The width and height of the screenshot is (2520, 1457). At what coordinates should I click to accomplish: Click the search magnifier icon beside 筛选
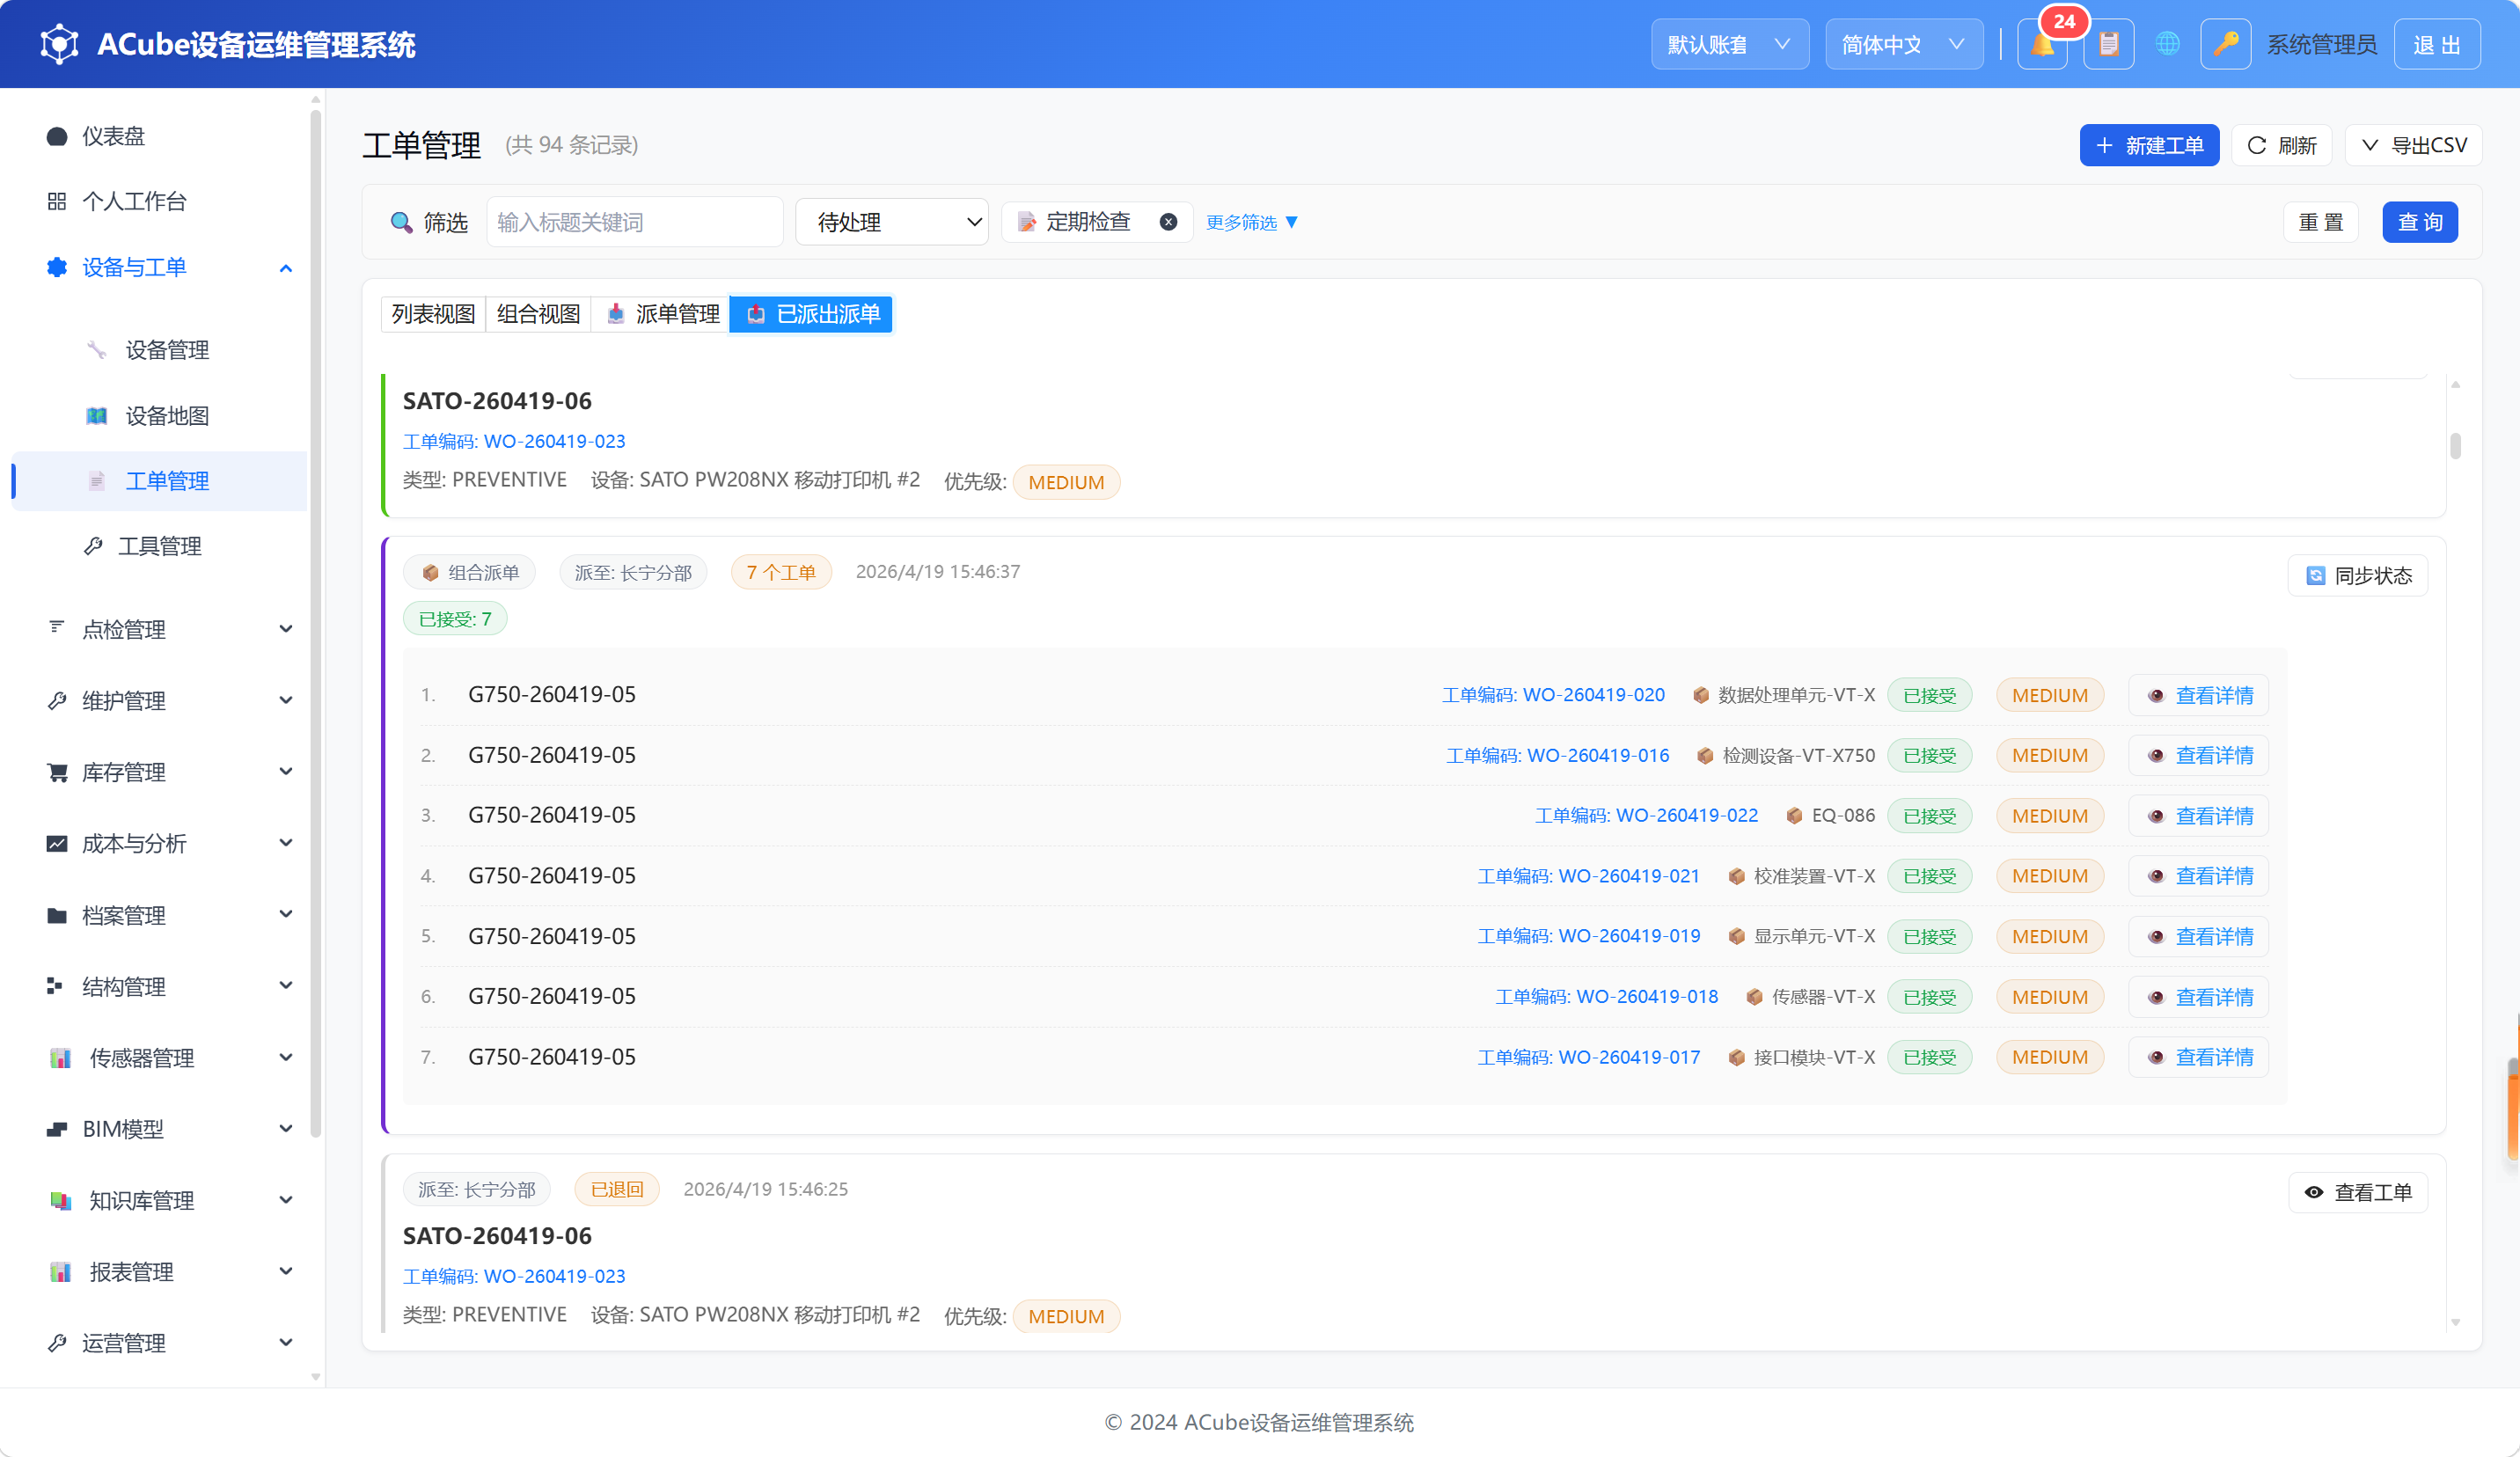401,222
